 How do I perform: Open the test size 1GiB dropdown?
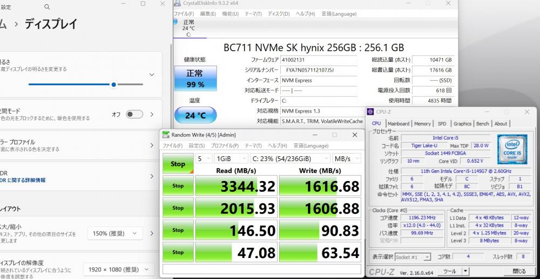click(x=231, y=159)
